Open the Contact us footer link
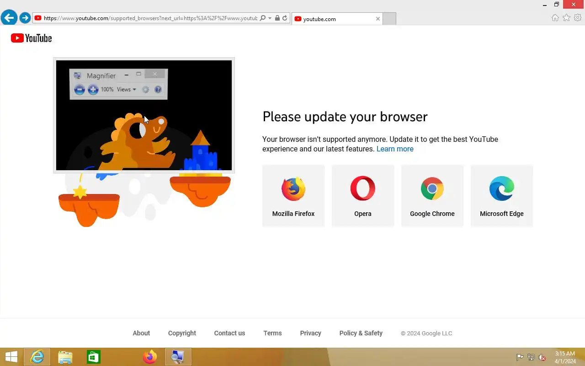The image size is (585, 366). (229, 333)
